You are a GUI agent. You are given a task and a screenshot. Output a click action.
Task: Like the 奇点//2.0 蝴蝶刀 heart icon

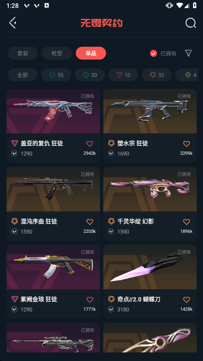tap(186, 300)
